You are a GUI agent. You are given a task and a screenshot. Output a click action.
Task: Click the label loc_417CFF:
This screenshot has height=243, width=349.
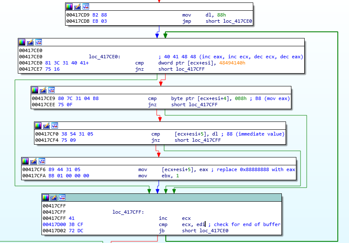pyautogui.click(x=128, y=212)
